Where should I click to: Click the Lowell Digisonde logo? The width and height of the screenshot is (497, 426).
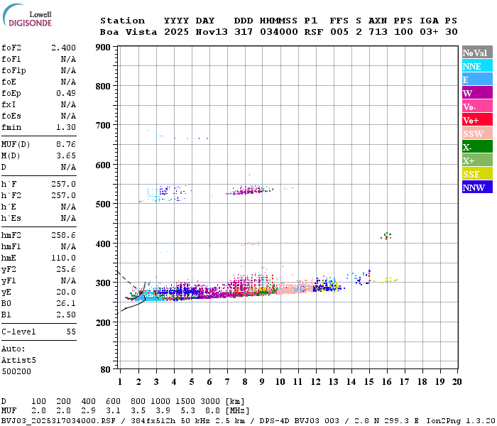click(x=27, y=15)
